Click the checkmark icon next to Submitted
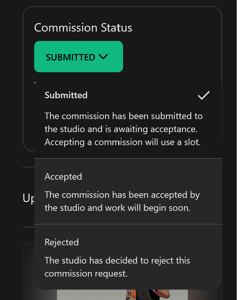 click(x=204, y=95)
